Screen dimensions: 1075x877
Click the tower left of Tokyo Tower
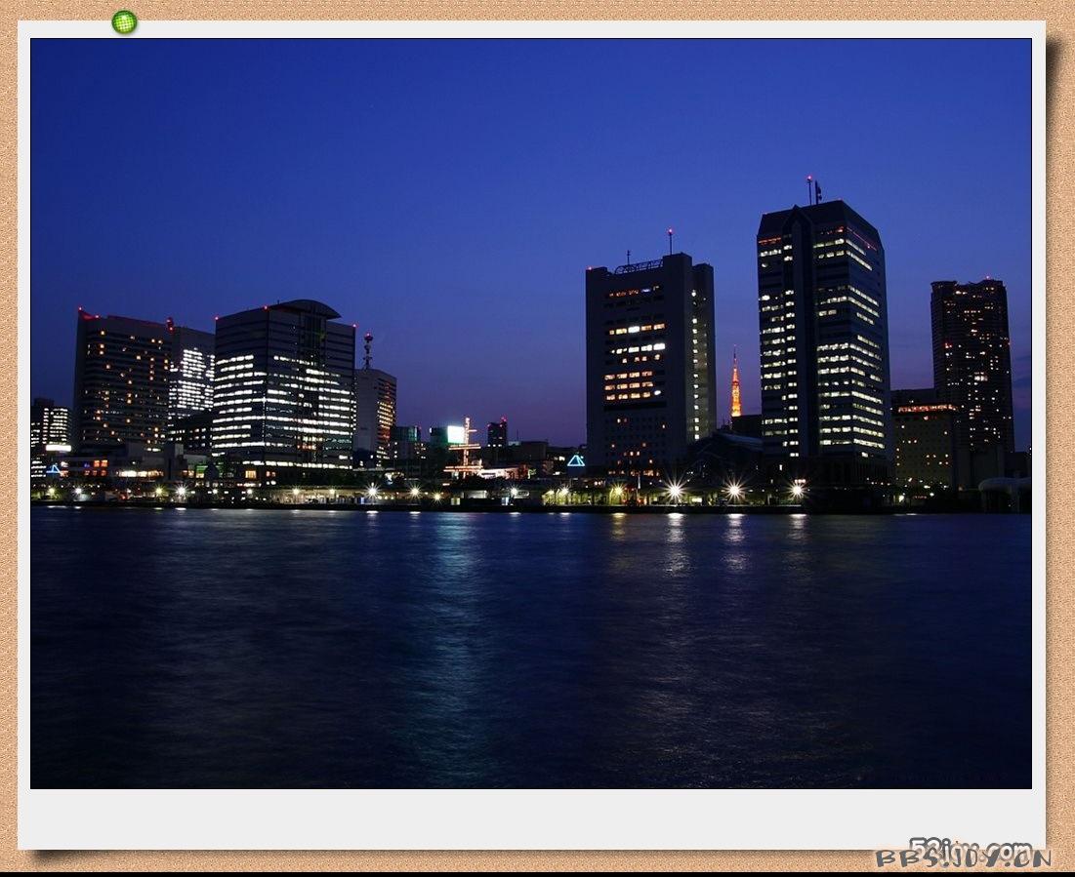(648, 361)
